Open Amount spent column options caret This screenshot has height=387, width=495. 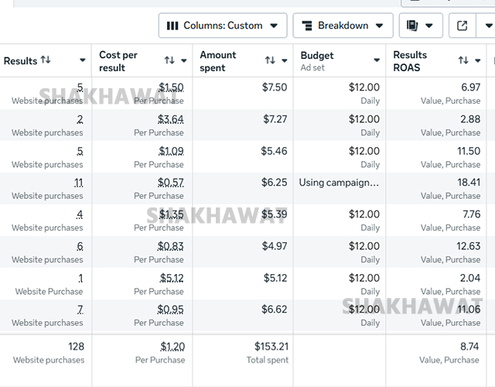pos(285,60)
